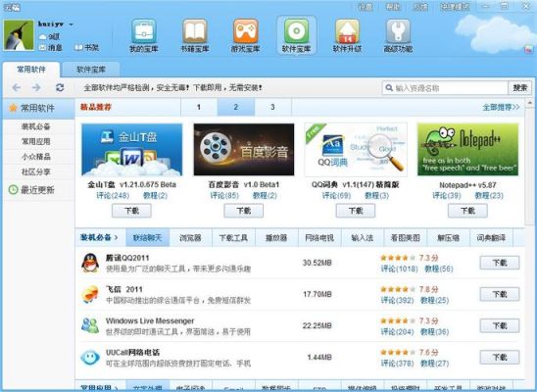Download 金山T盘 with 下载 button
This screenshot has height=392, width=537.
point(131,211)
